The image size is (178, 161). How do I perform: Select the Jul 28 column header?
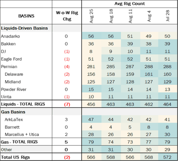168,16
